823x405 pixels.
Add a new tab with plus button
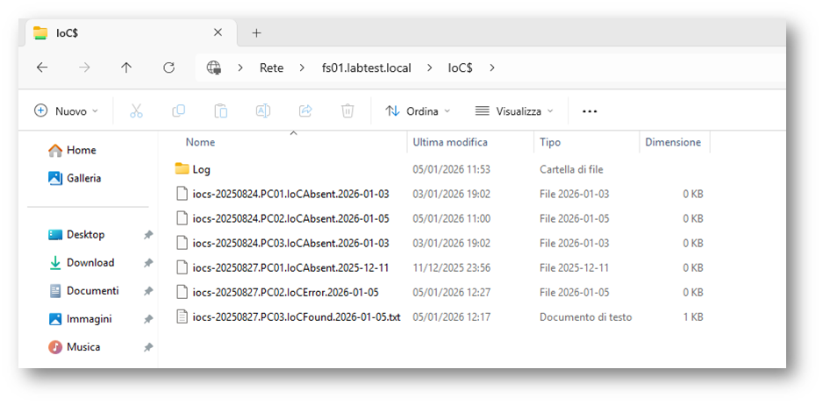tap(256, 33)
